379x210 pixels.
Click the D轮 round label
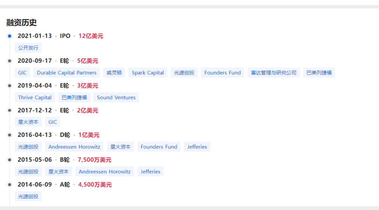(x=65, y=135)
